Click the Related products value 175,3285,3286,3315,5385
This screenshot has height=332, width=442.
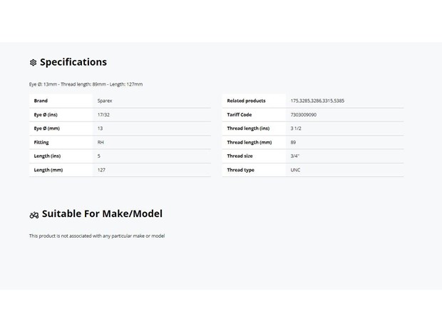[317, 101]
